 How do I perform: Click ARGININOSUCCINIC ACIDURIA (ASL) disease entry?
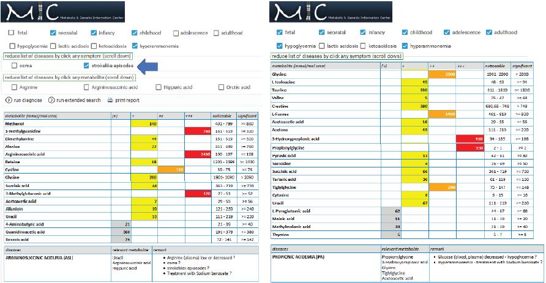click(x=39, y=258)
